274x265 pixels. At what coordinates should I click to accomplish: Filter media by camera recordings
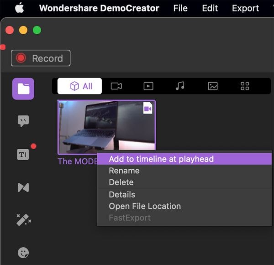coord(116,86)
